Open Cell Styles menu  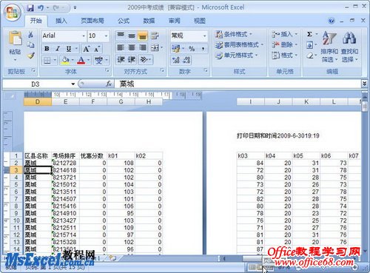coord(236,55)
